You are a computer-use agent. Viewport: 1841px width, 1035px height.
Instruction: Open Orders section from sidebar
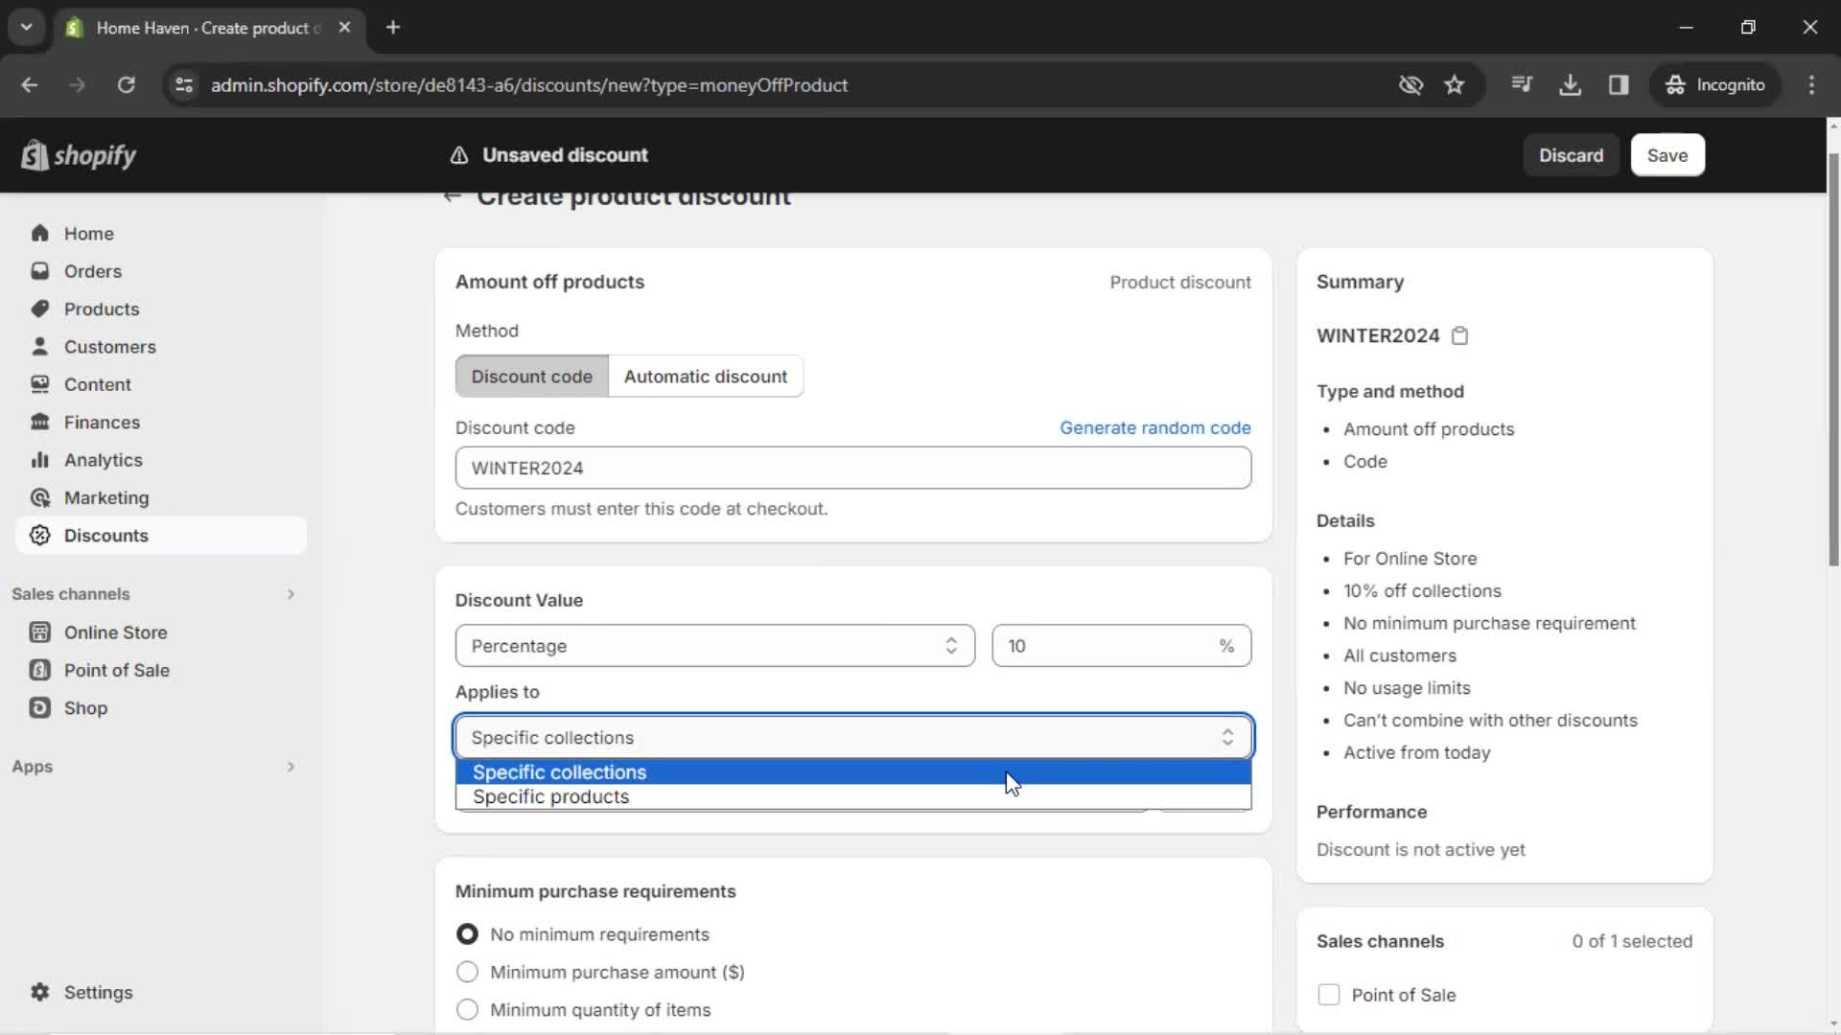tap(92, 270)
